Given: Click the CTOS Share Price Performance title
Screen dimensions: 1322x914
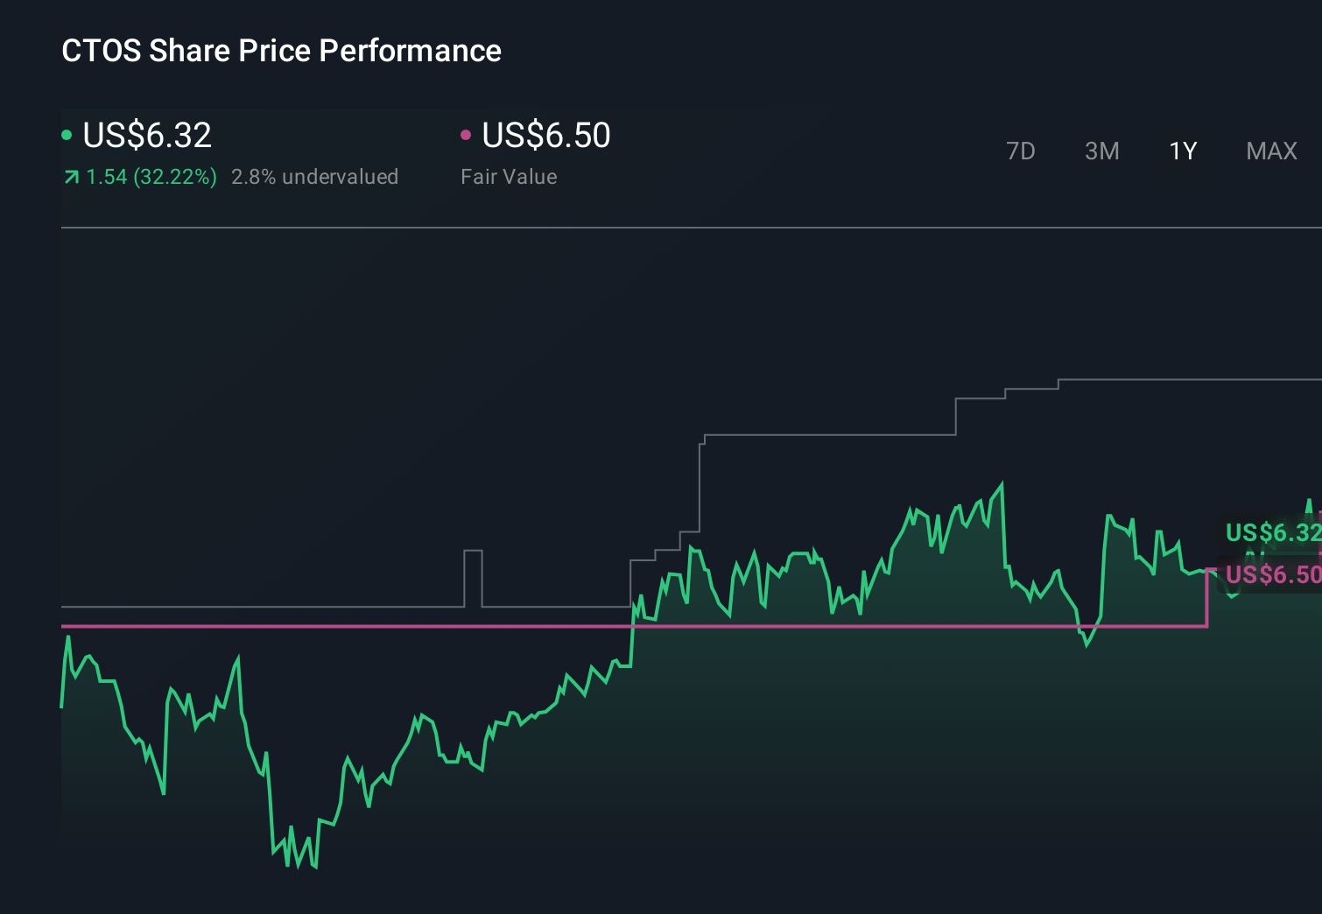Looking at the screenshot, I should 281,51.
